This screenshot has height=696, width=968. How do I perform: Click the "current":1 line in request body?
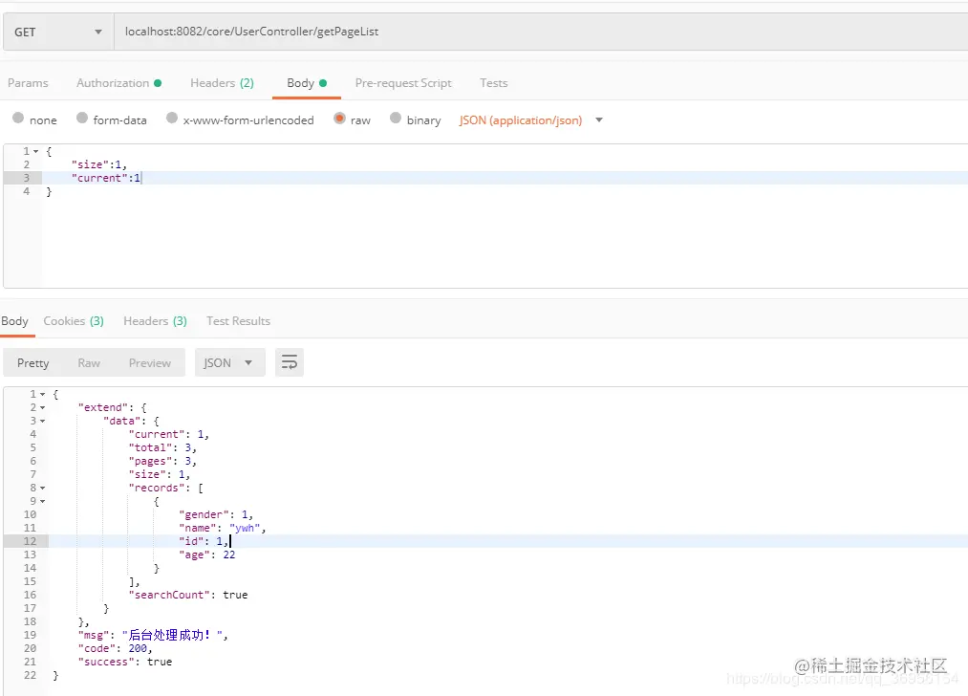point(105,178)
